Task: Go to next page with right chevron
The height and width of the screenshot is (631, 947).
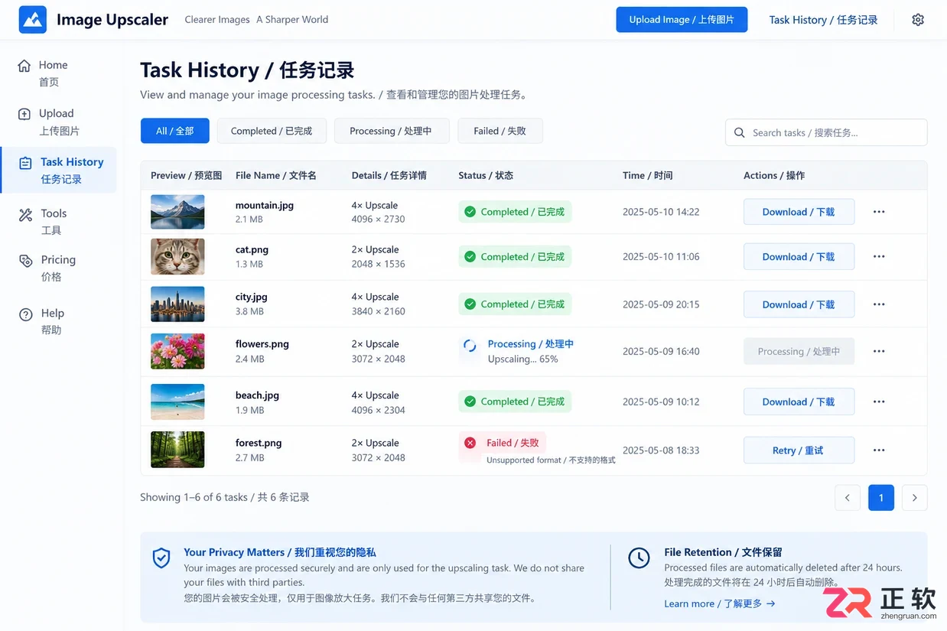Action: (x=915, y=498)
